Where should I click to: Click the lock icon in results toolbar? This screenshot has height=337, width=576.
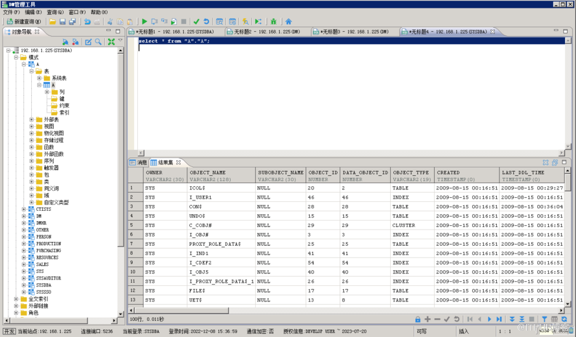(418, 319)
